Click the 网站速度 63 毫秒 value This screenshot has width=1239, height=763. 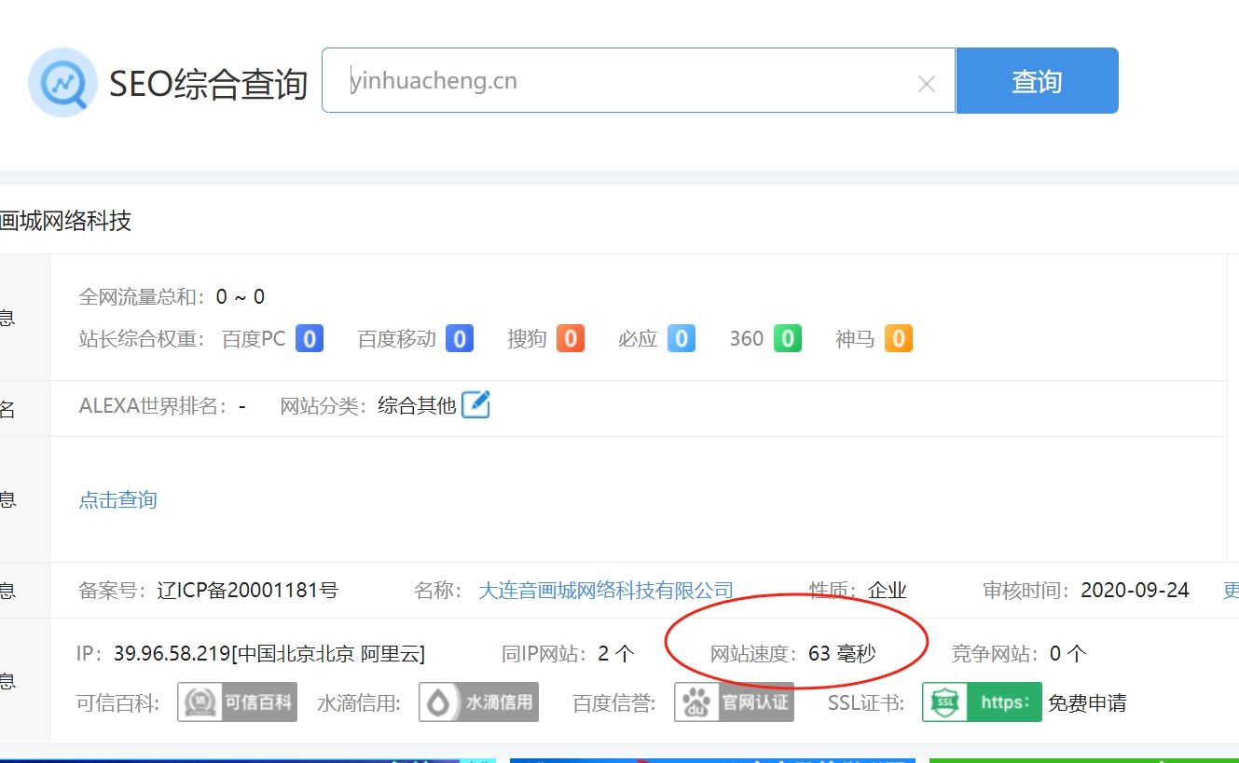point(841,654)
